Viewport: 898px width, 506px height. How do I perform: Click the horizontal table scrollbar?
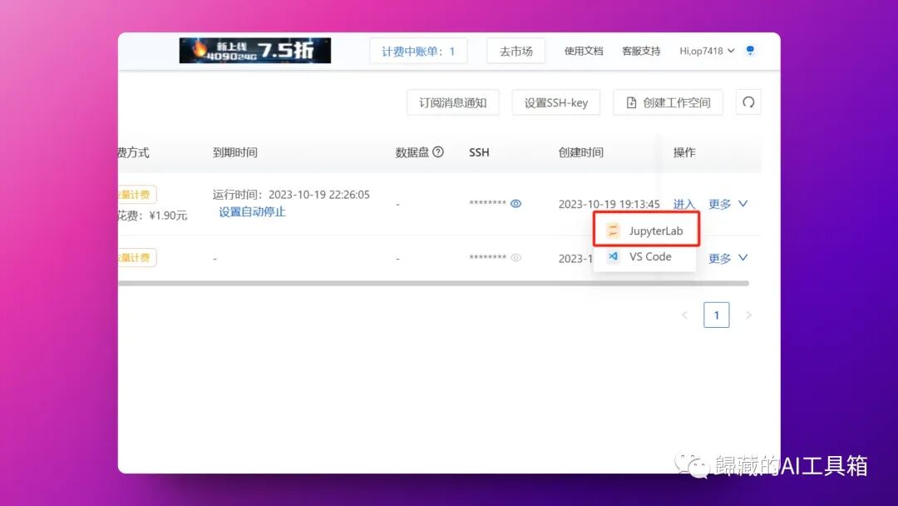click(x=433, y=283)
